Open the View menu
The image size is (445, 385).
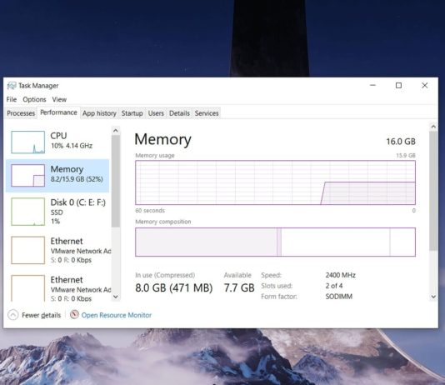pyautogui.click(x=59, y=99)
